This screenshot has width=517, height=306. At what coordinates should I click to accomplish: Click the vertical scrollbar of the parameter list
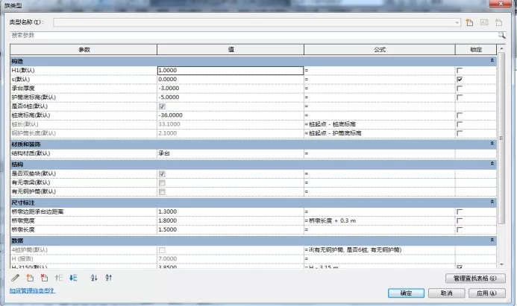(501, 149)
